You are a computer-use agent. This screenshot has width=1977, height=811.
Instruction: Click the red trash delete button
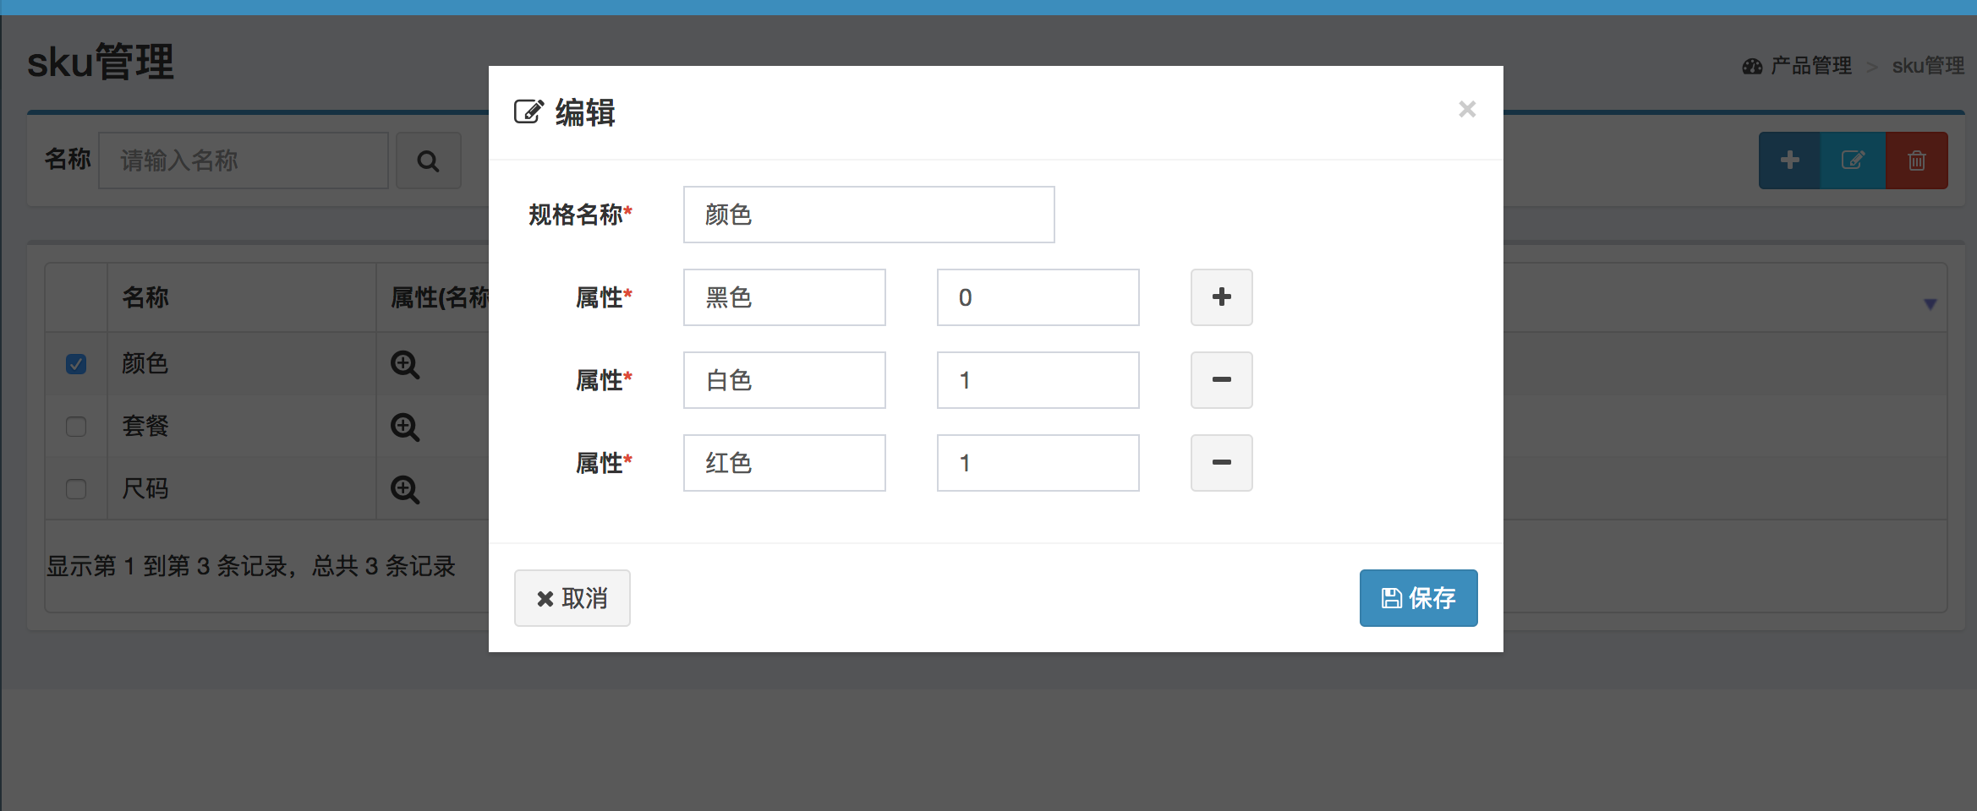click(1916, 161)
